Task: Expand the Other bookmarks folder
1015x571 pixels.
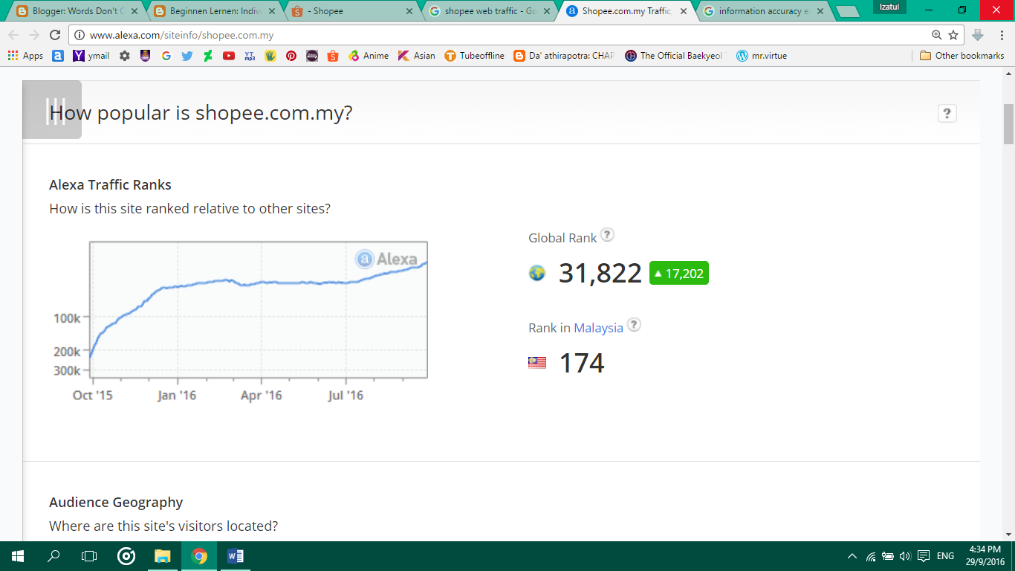Action: [962, 56]
